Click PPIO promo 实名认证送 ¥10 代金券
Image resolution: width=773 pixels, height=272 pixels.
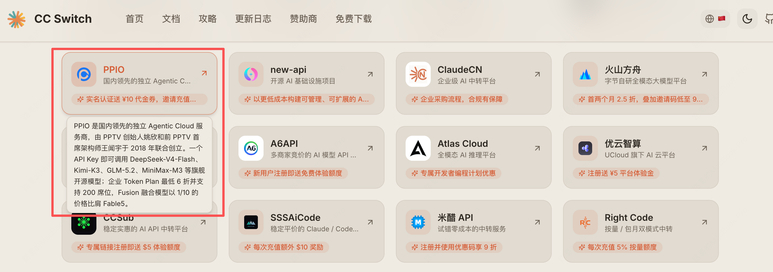[x=139, y=99]
